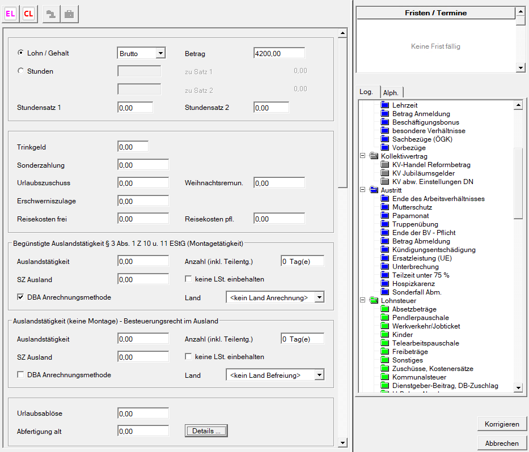529x452 pixels.
Task: Open the Pendlerpauschale folder in tree
Action: (420, 318)
